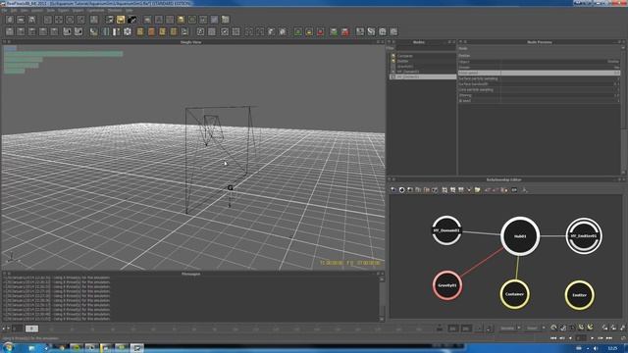
Task: Jump to first frame playback button
Action: (x=553, y=338)
